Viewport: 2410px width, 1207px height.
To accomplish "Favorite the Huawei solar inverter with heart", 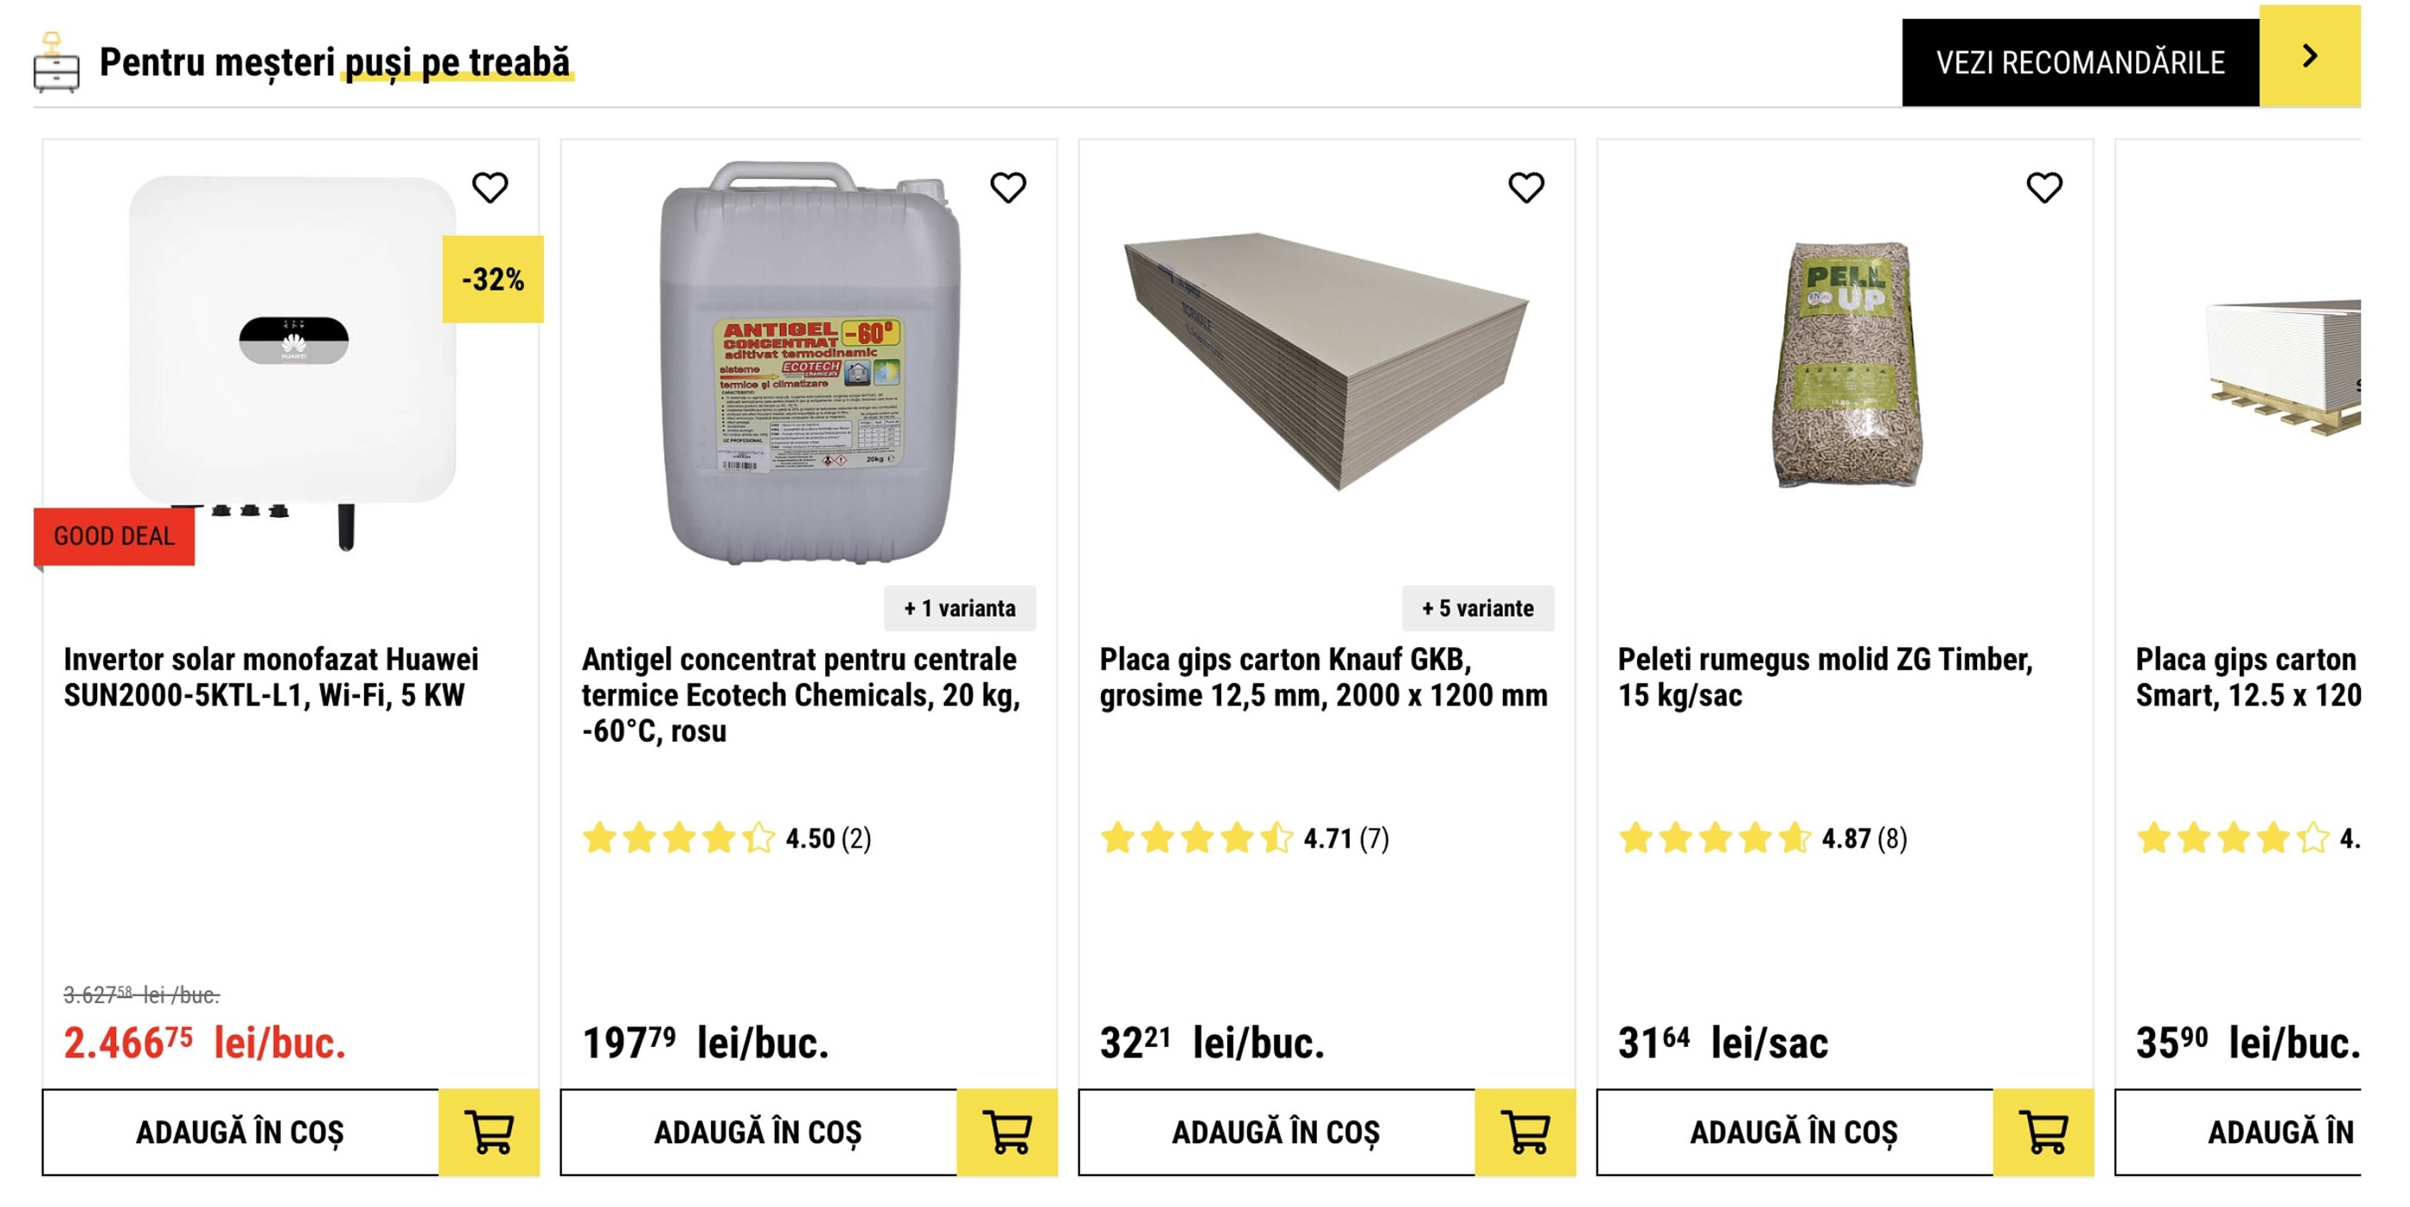I will (x=489, y=188).
